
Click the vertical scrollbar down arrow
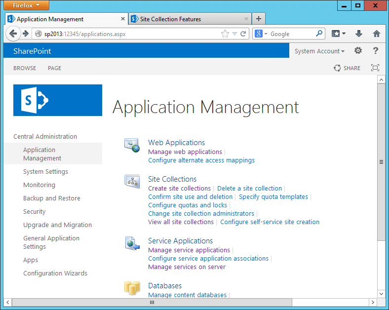pos(381,294)
